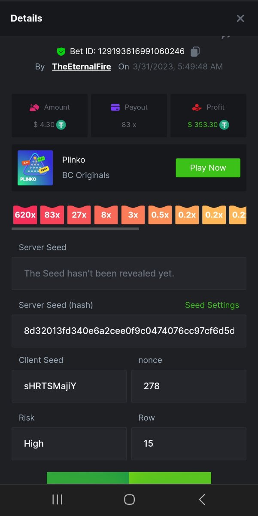Focus the Client Seed field
The width and height of the screenshot is (258, 516).
(69, 386)
